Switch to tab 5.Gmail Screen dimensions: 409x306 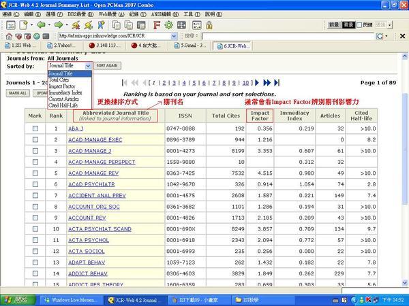pyautogui.click(x=190, y=46)
